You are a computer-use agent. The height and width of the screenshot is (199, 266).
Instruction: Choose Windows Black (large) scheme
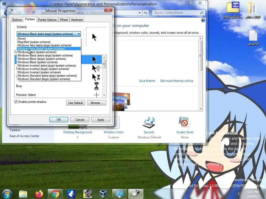tap(49, 59)
